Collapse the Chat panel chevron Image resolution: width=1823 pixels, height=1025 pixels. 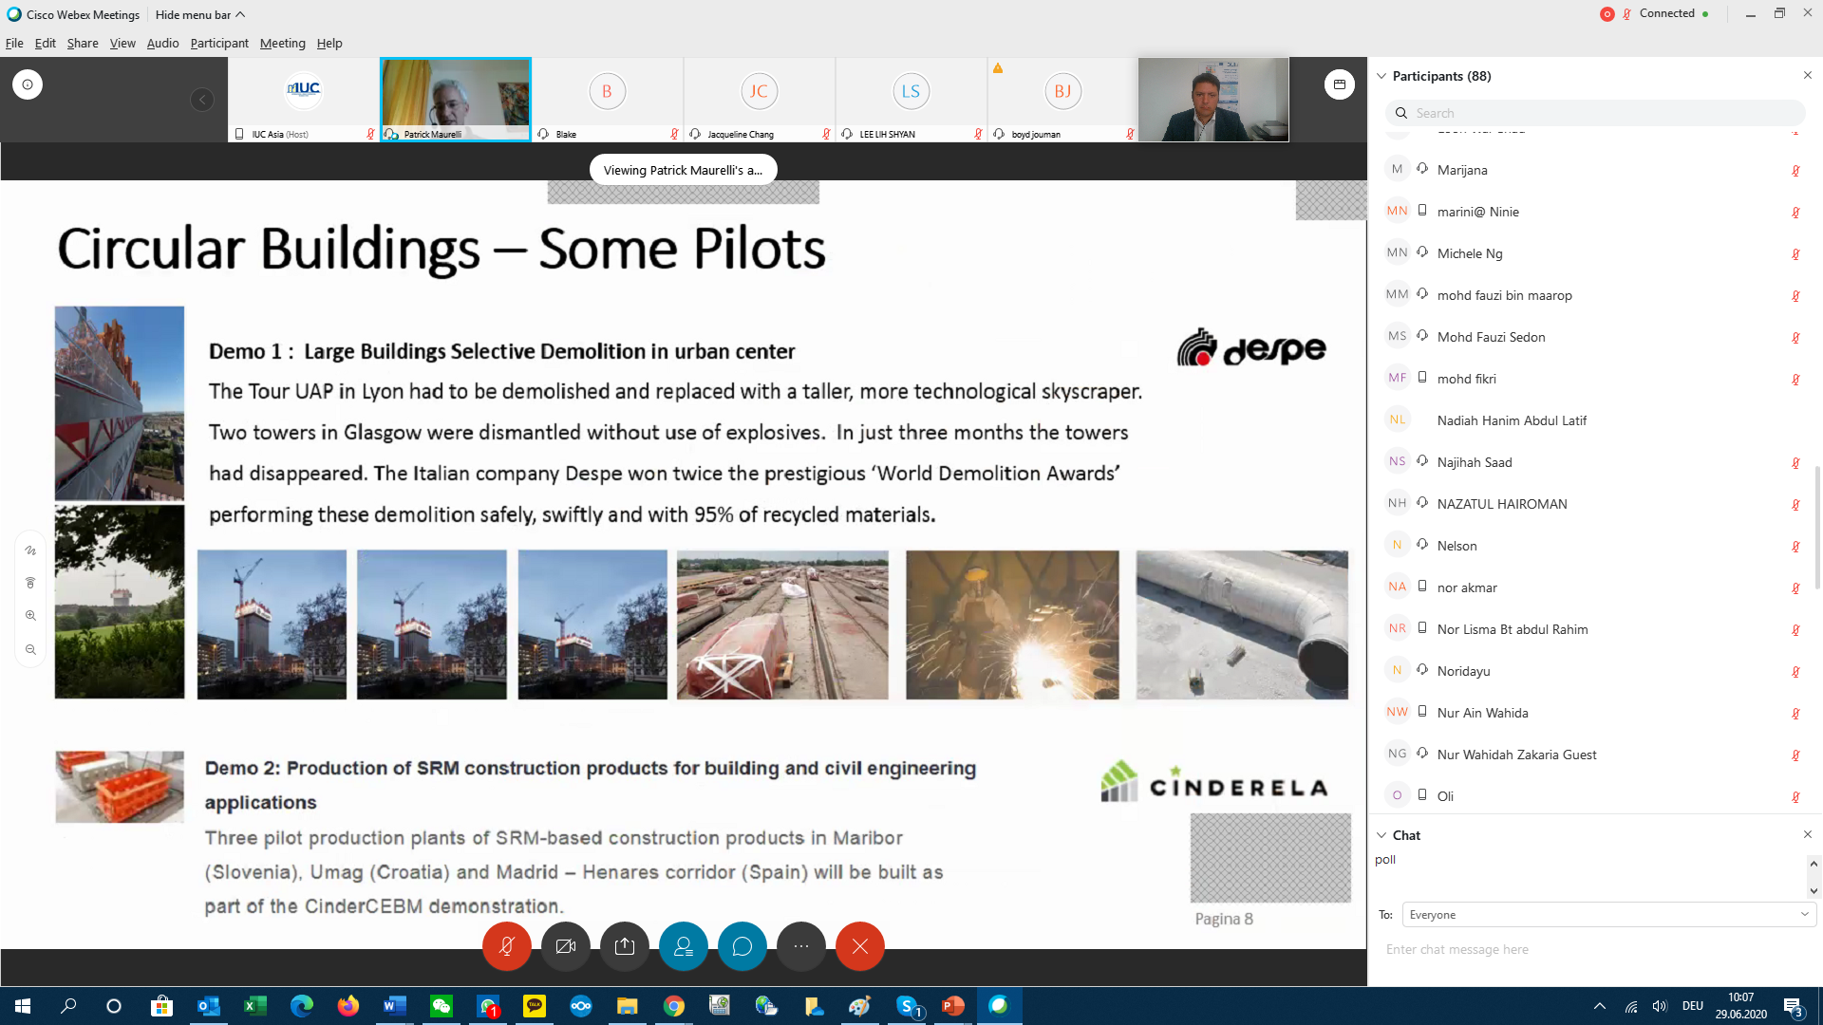(1381, 835)
